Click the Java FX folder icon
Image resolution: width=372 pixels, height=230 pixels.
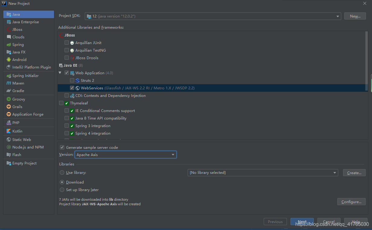click(x=9, y=52)
